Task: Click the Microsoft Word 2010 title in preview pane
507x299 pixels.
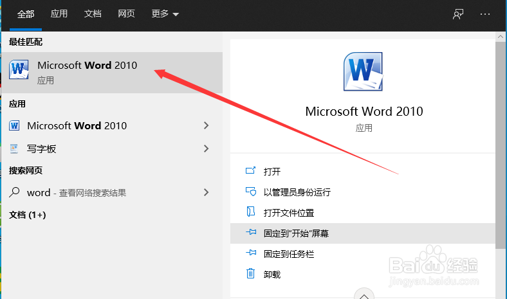Action: pos(364,111)
